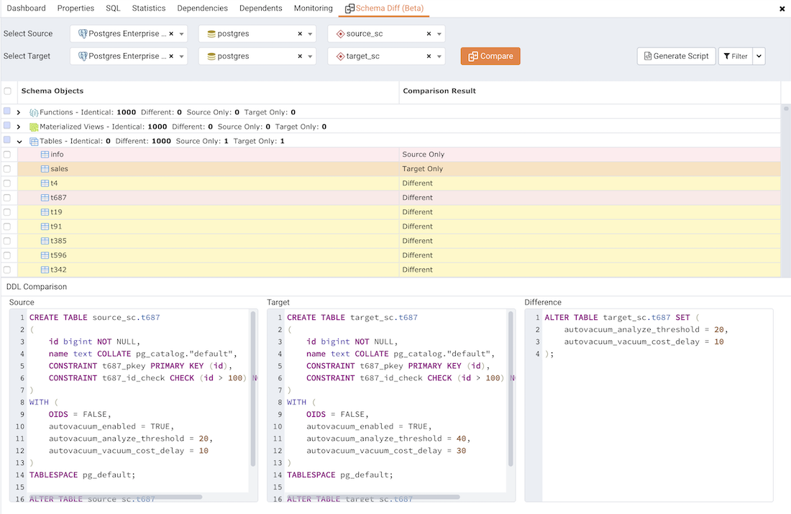
Task: Click the table icon beside info
Action: pyautogui.click(x=45, y=155)
